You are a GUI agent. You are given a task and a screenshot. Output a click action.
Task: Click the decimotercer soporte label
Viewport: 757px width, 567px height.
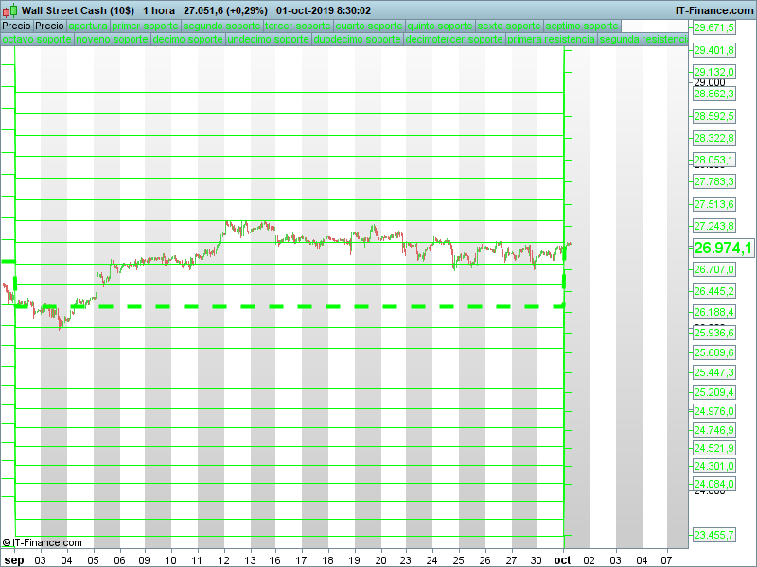pos(453,40)
